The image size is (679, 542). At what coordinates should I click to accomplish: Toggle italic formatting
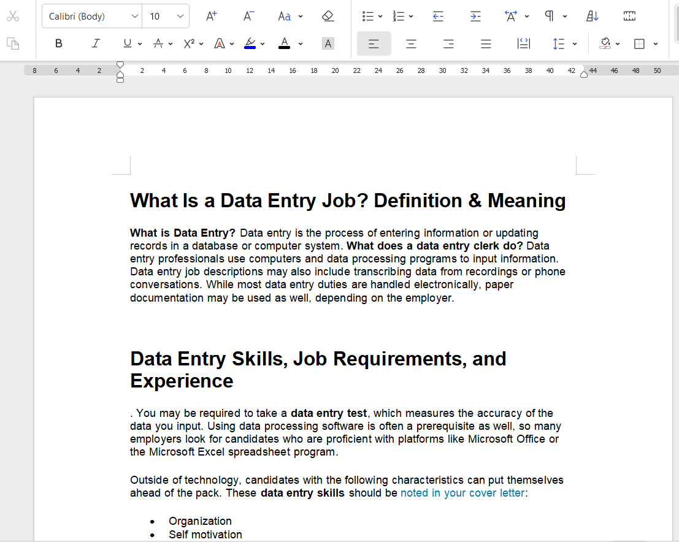pos(96,44)
